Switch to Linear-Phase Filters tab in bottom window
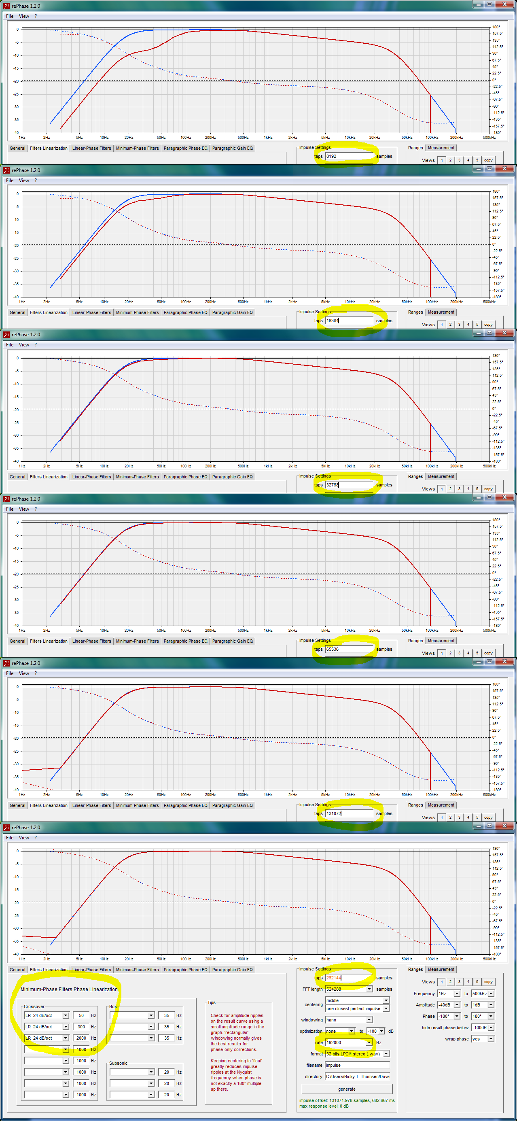 [x=91, y=970]
